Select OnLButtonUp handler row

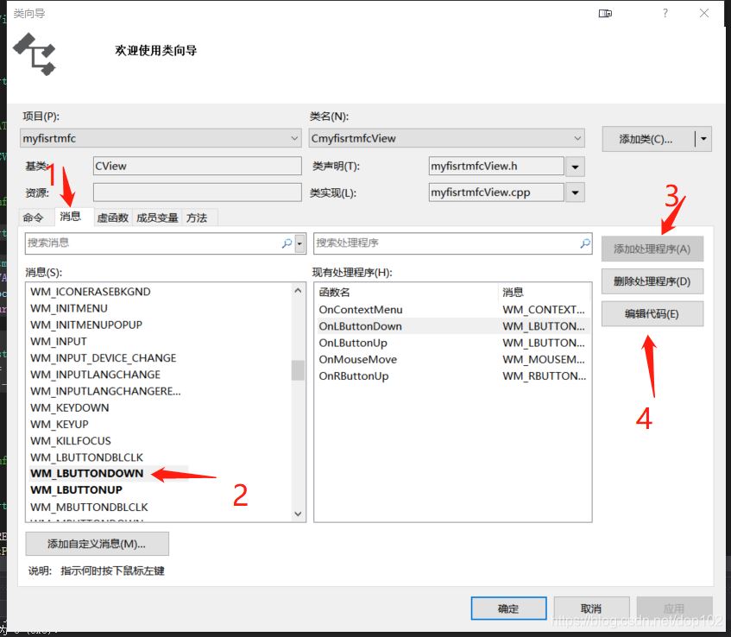coord(452,343)
